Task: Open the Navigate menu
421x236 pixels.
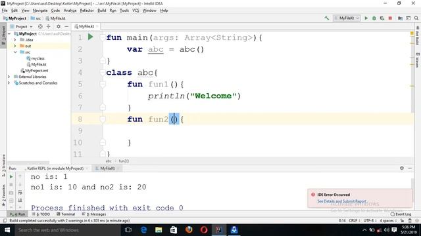Action: [40, 10]
